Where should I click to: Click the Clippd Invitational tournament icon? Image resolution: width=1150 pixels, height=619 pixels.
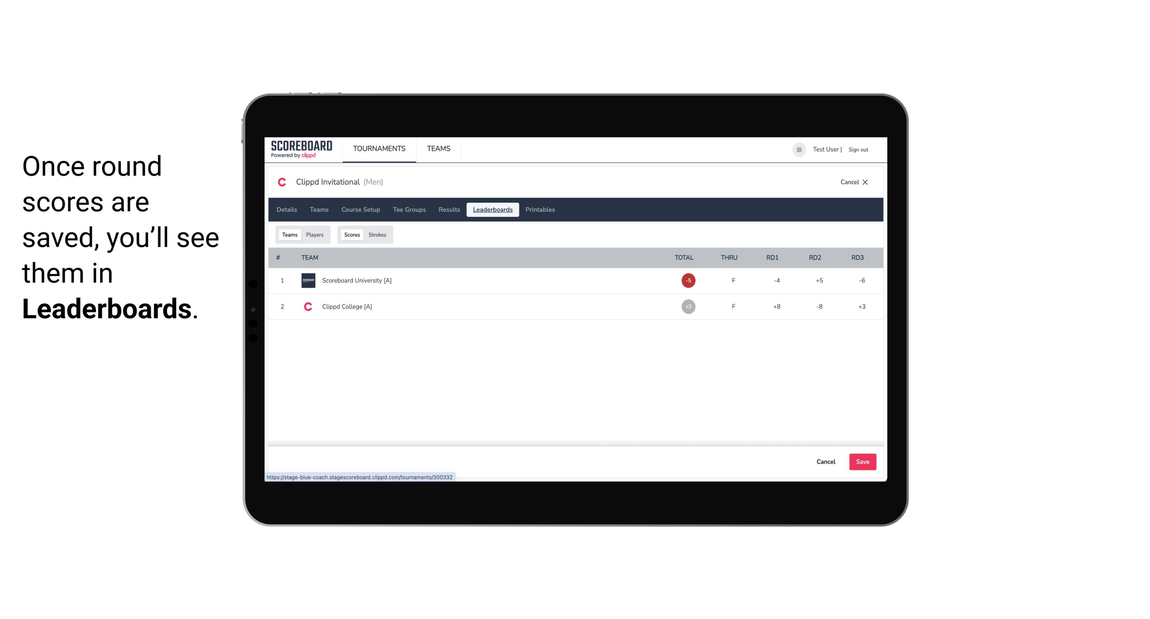pyautogui.click(x=282, y=182)
